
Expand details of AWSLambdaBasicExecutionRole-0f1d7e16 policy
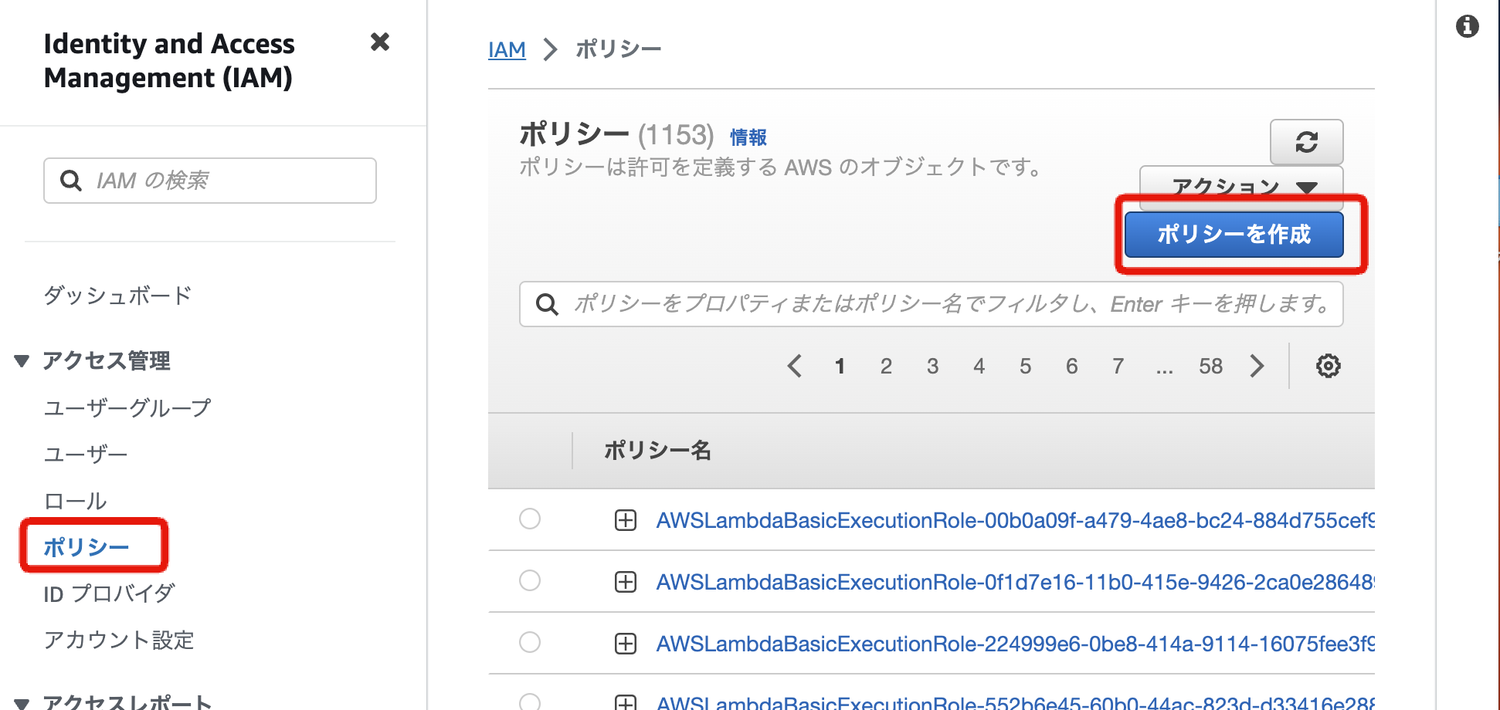625,582
